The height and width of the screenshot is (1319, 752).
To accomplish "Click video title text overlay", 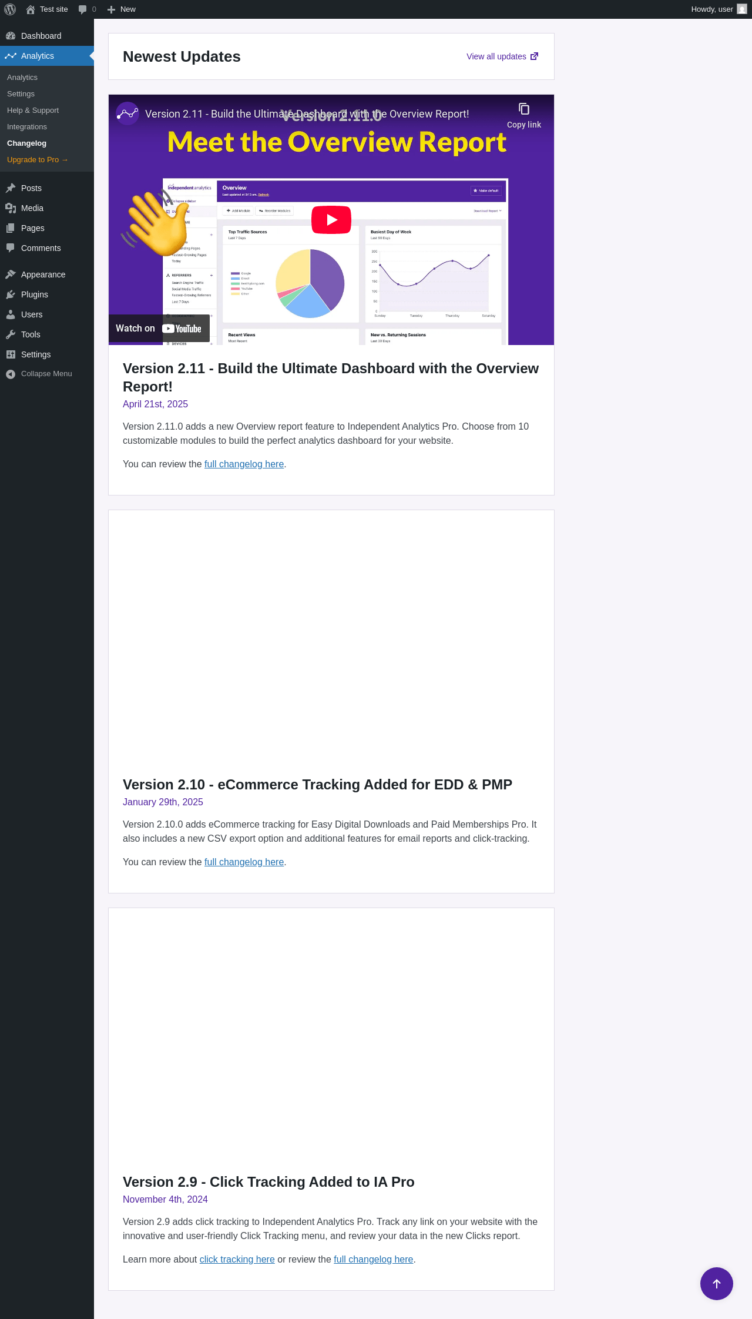I will pyautogui.click(x=307, y=114).
